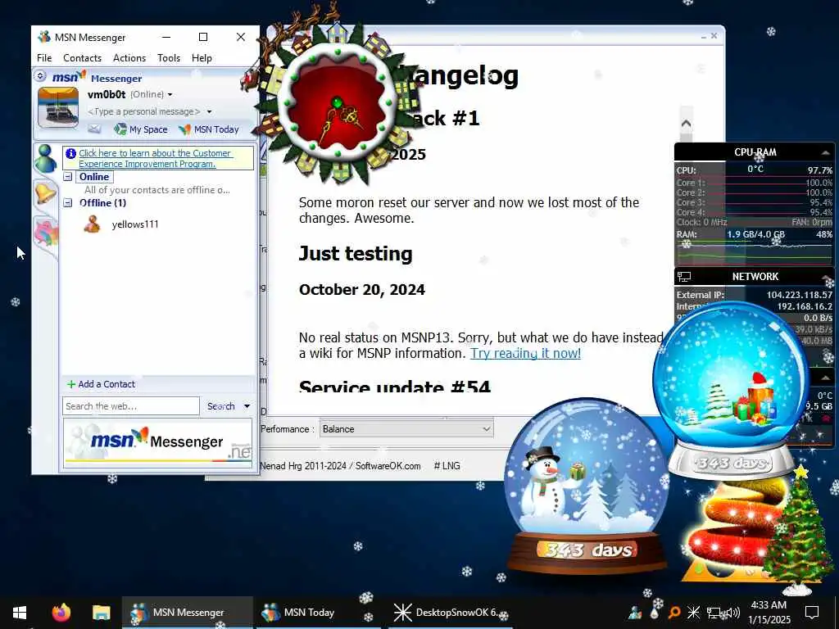
Task: Click the blue info icon in notice
Action: (x=70, y=153)
